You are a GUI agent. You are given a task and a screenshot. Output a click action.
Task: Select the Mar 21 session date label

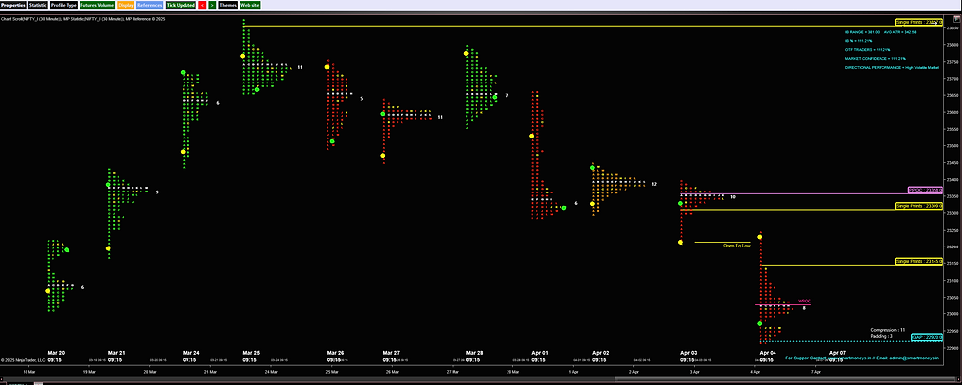(x=116, y=353)
